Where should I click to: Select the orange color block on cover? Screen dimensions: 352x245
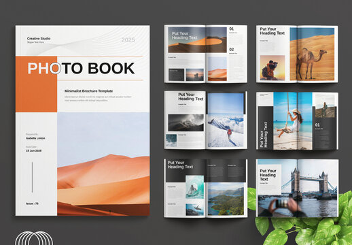click(36, 84)
